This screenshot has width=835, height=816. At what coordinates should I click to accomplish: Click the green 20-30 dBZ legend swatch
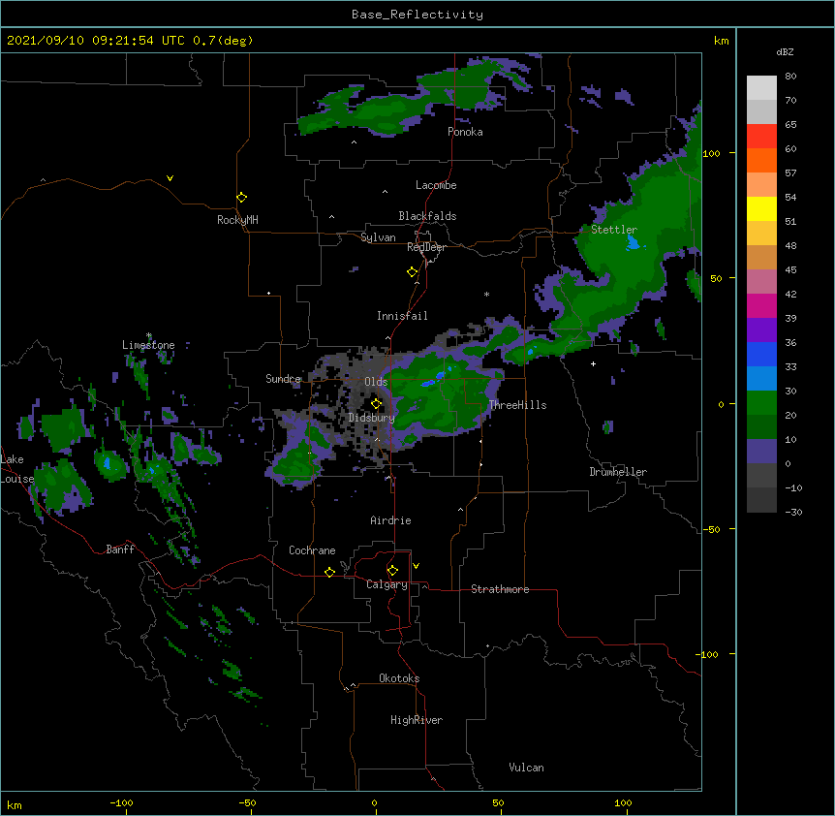[761, 403]
